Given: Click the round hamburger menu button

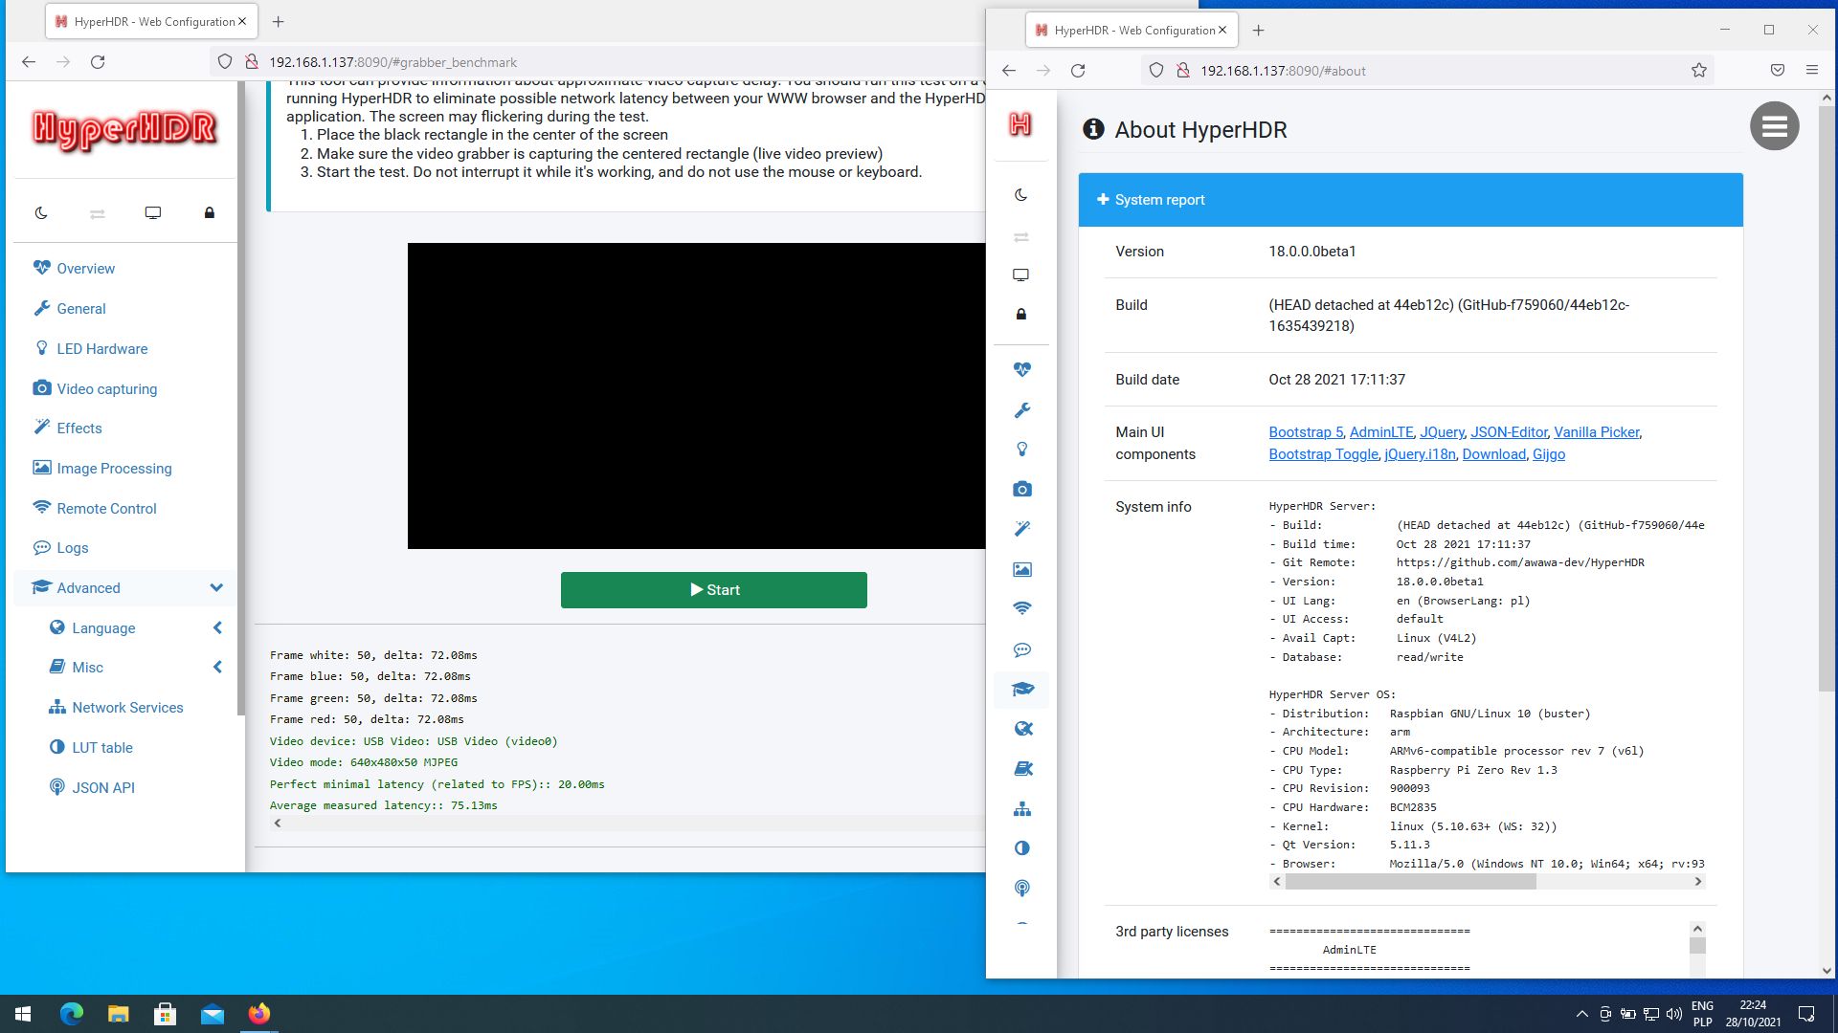Looking at the screenshot, I should (1774, 126).
